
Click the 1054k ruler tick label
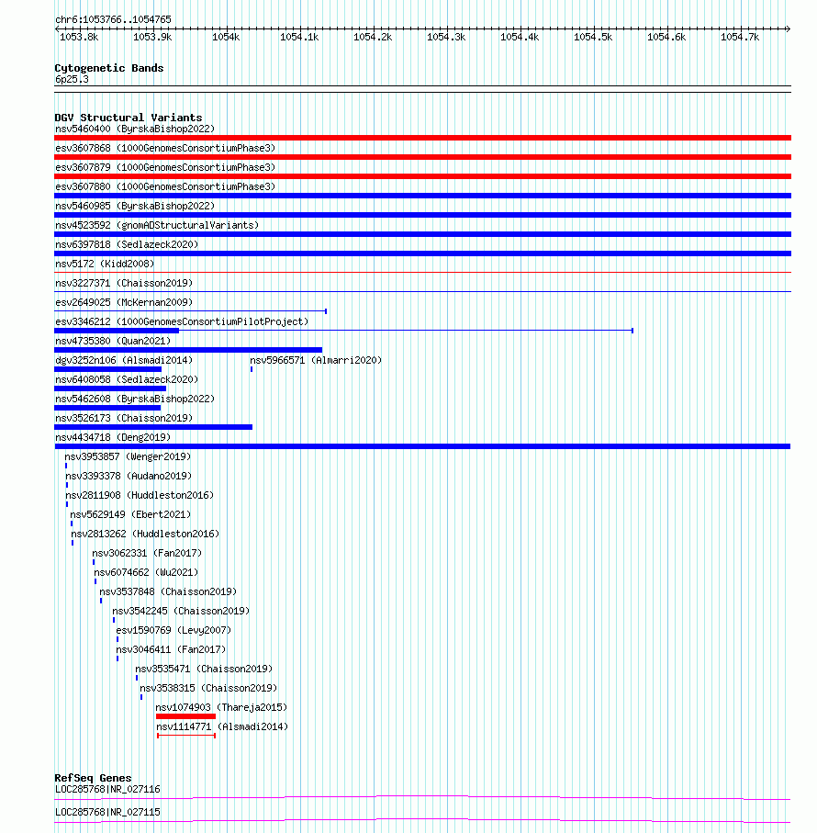click(x=226, y=37)
